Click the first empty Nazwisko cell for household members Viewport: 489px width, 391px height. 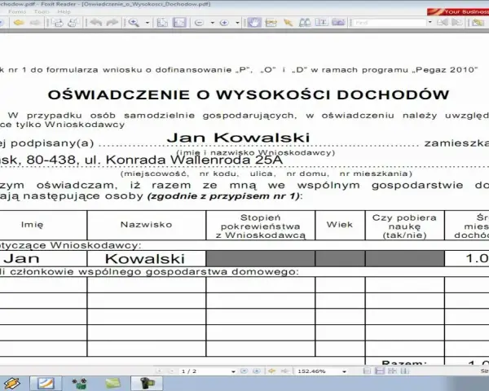[147, 284]
